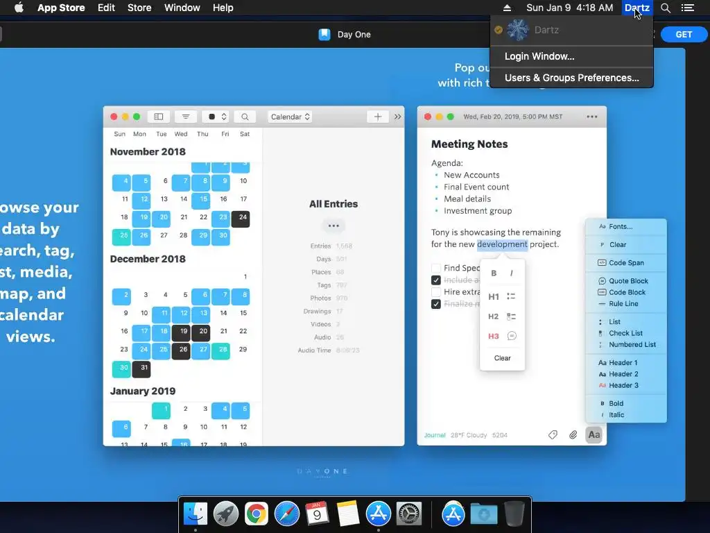Click Dartz user menu in menu bar
Screen dimensions: 710x533
pos(637,8)
